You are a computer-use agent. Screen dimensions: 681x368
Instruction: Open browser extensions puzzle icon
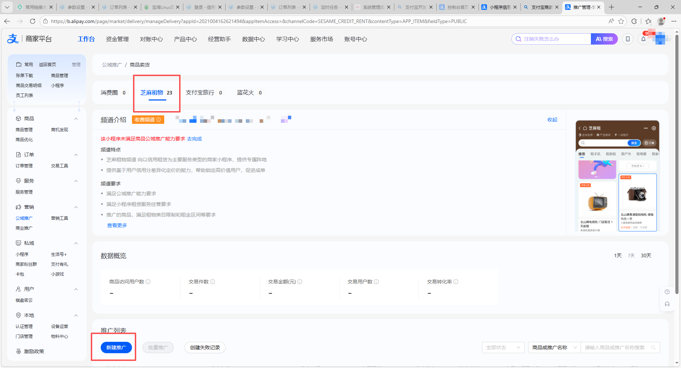(x=634, y=21)
